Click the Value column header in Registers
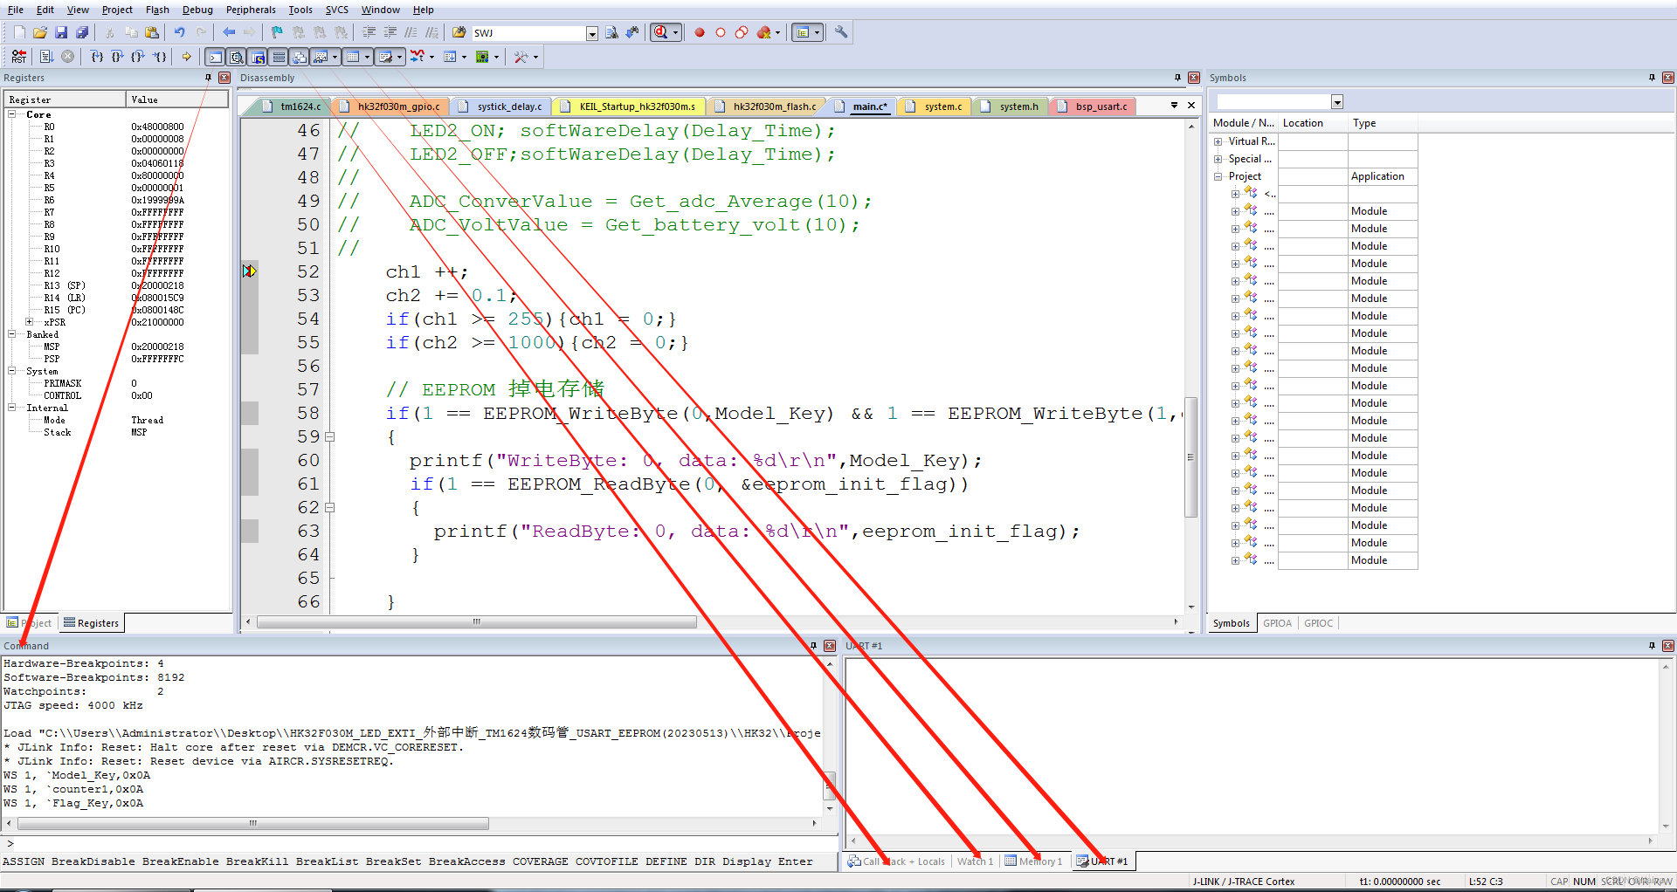The width and height of the screenshot is (1677, 892). coord(177,99)
